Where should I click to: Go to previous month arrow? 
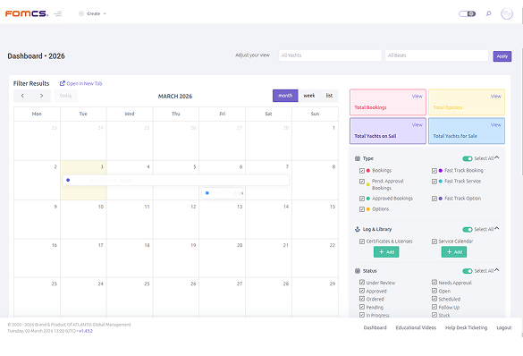(22, 96)
